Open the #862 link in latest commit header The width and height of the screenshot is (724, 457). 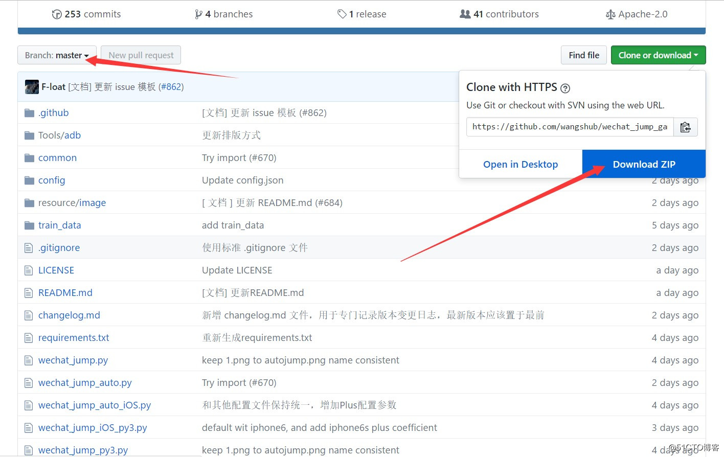pos(171,87)
